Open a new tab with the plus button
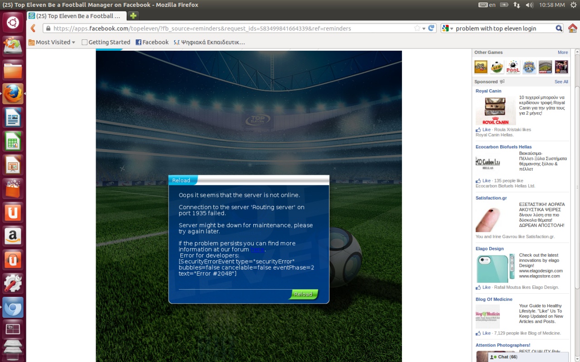 click(133, 16)
